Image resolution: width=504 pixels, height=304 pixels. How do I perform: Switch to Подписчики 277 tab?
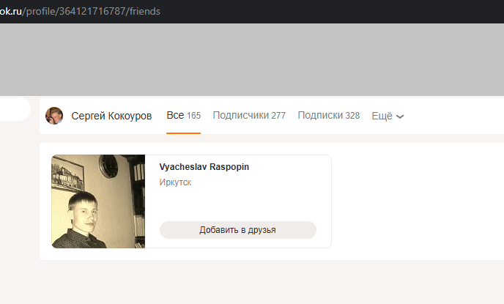point(249,115)
